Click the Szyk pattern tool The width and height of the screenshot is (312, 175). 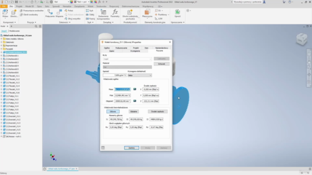coord(90,11)
